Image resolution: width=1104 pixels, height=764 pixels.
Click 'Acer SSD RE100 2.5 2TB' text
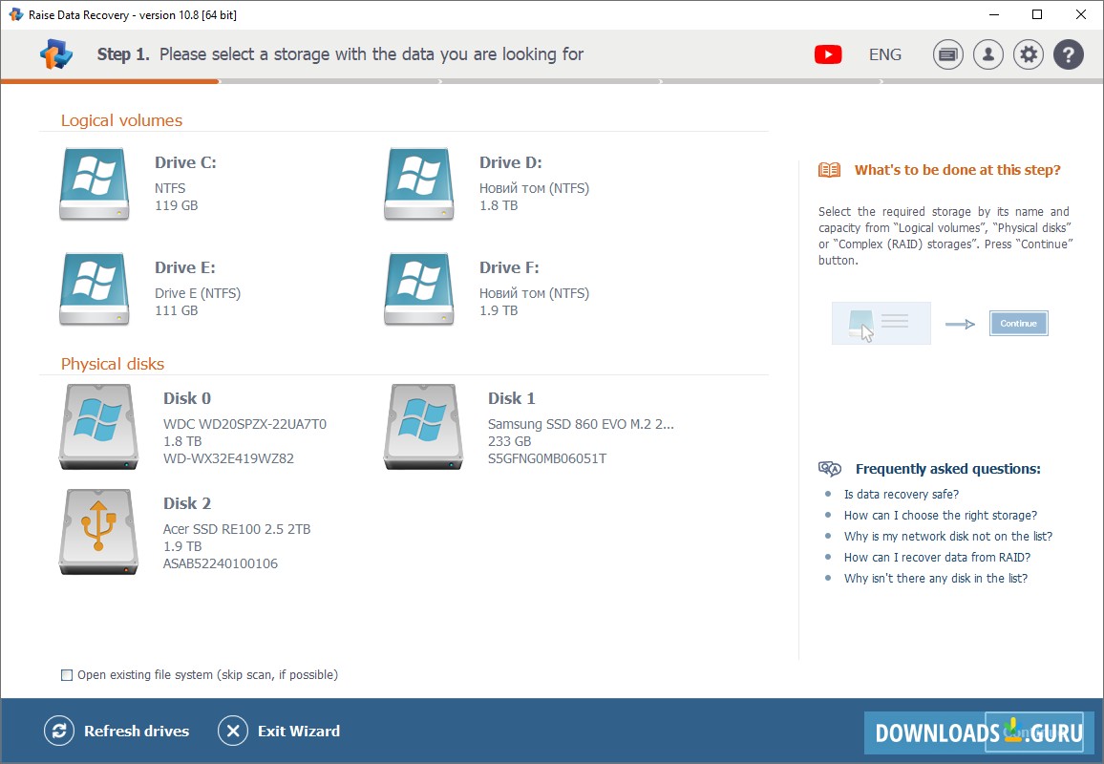[237, 529]
